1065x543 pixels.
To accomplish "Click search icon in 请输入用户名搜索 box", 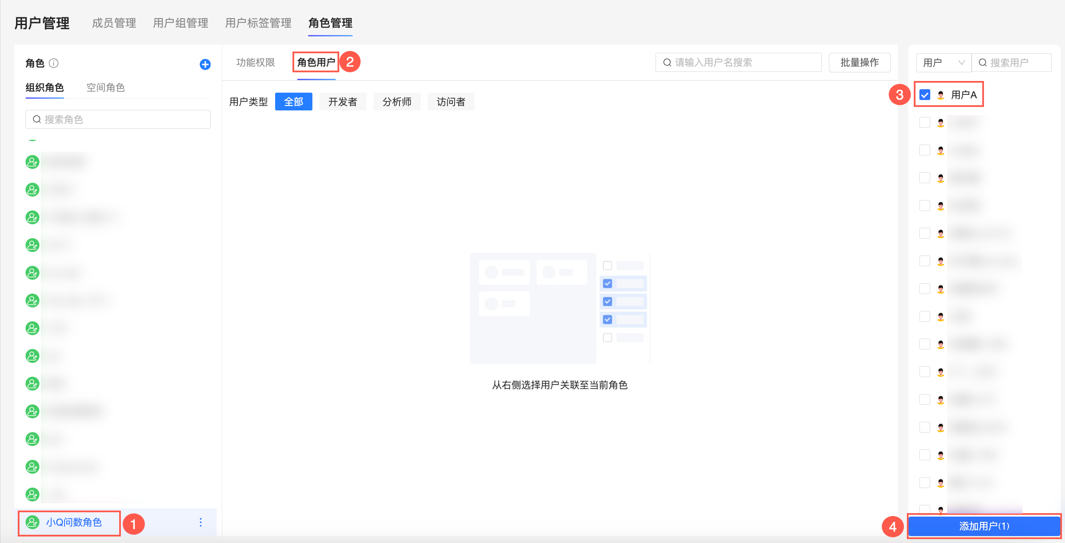I will (667, 63).
